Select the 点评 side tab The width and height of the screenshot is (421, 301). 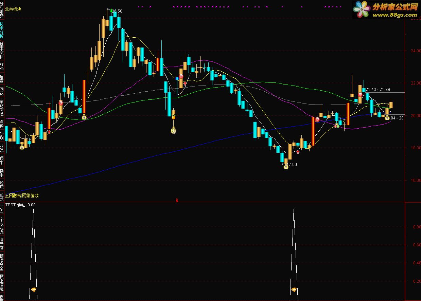(x=2, y=124)
